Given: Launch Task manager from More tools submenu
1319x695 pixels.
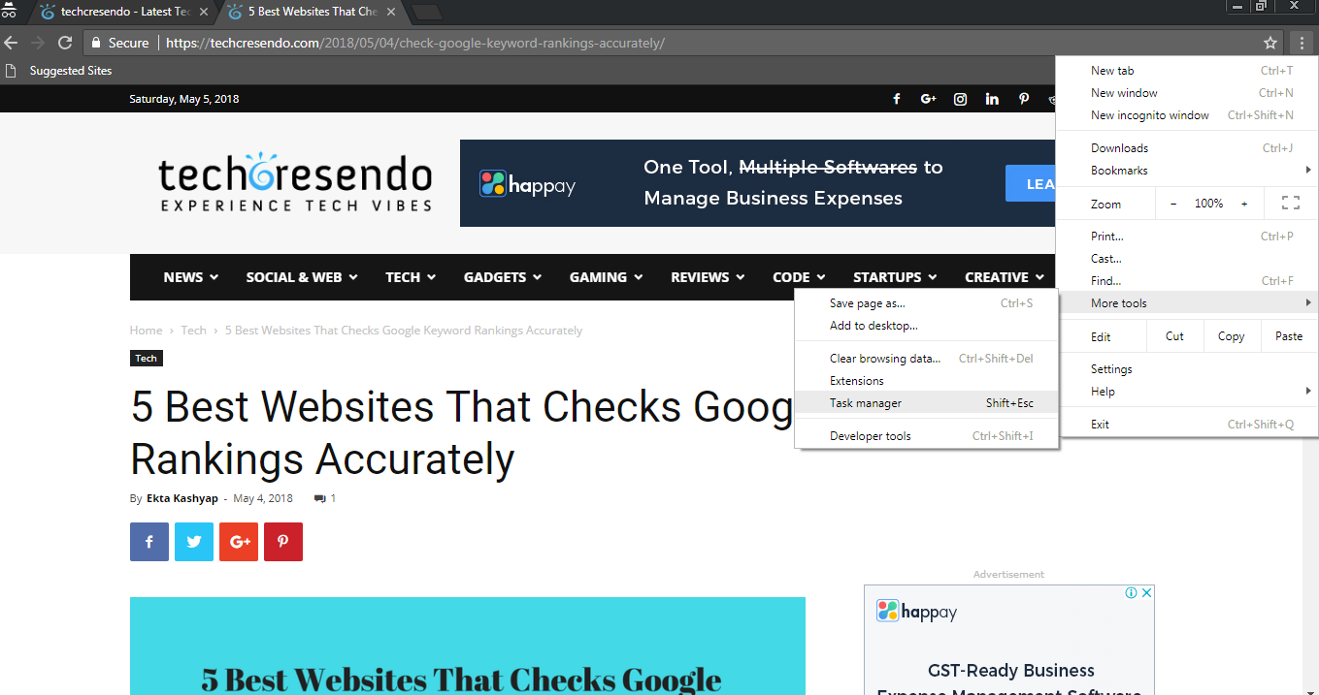Looking at the screenshot, I should [x=927, y=403].
